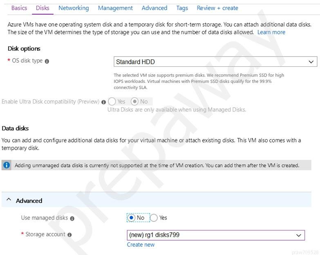Click the Learn more link
The image size is (320, 255).
tap(271, 32)
